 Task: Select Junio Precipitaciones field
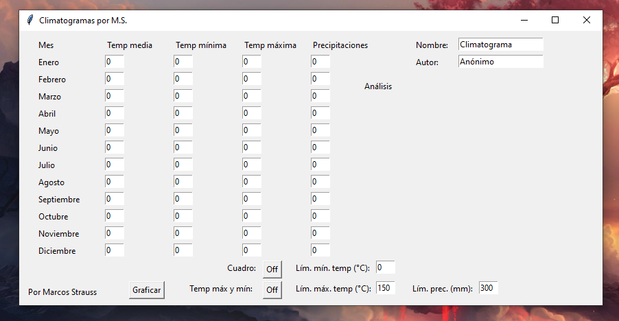click(x=320, y=147)
